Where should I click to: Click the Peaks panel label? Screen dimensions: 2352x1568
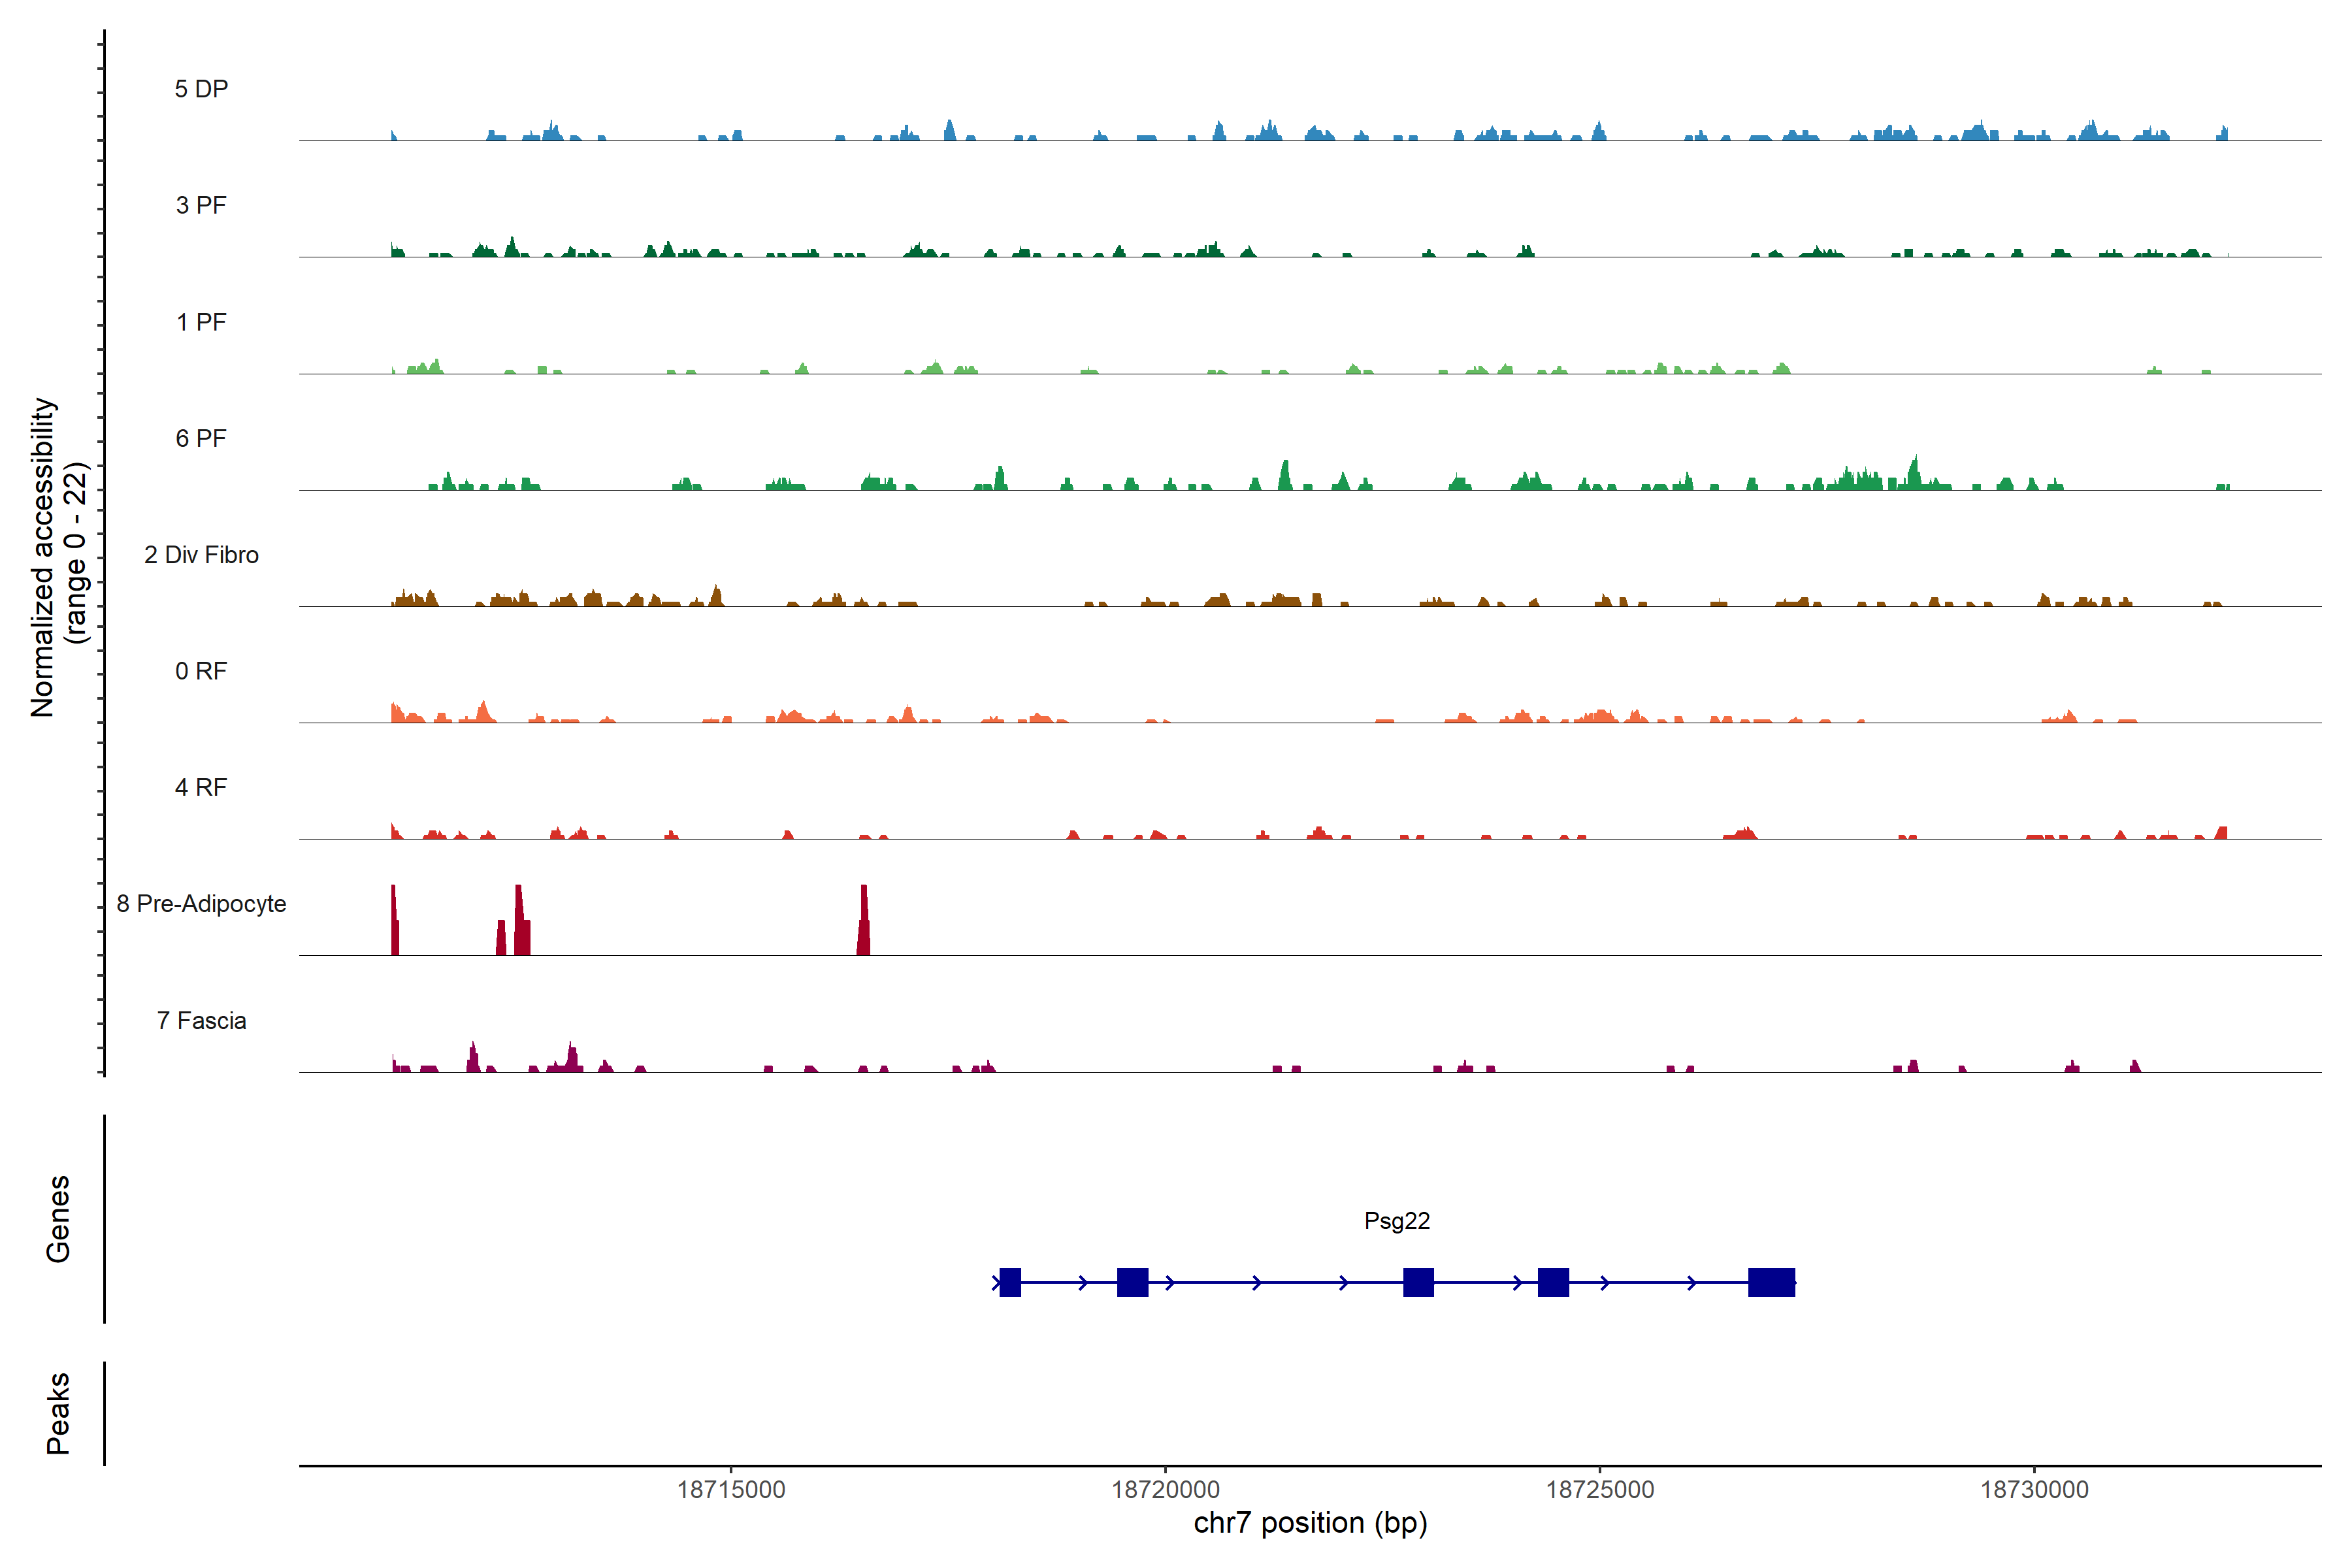click(x=58, y=1413)
